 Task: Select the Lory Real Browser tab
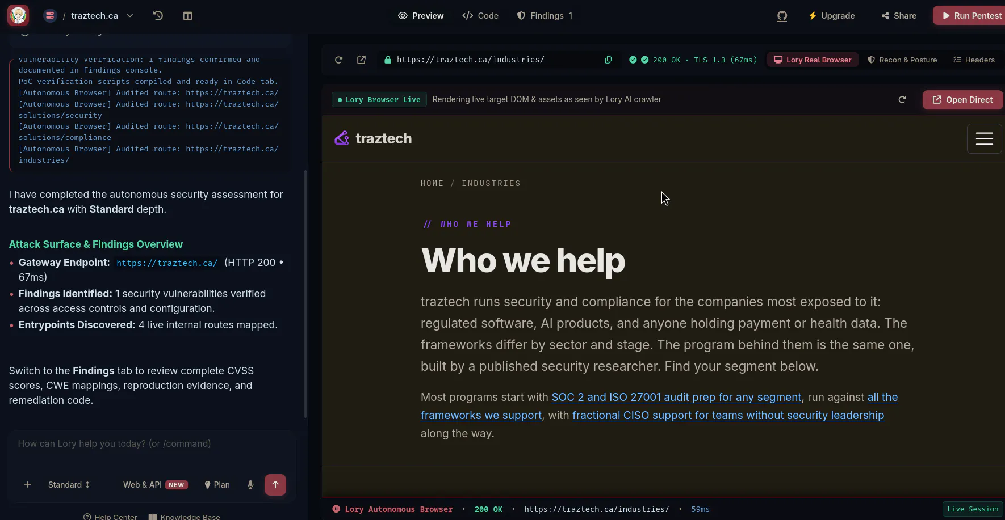point(813,60)
